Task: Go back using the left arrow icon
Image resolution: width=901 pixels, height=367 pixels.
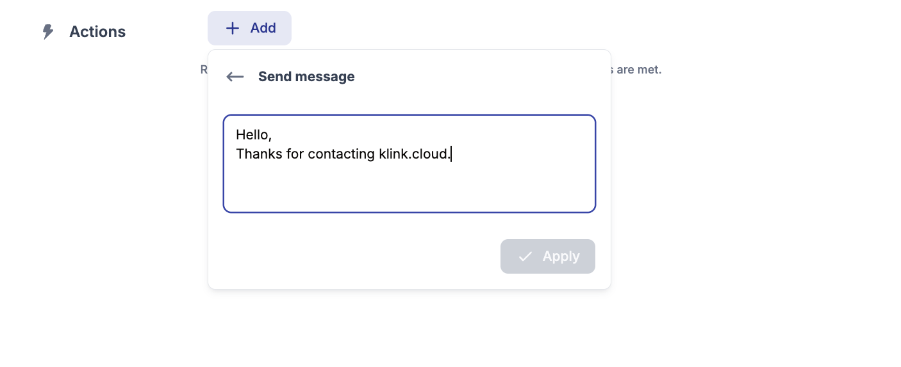Action: (x=235, y=77)
